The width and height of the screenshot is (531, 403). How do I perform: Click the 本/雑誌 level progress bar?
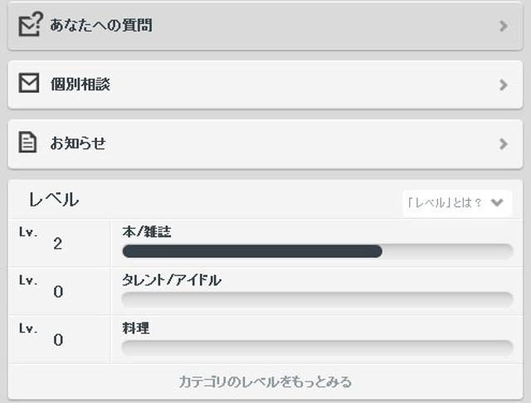(317, 251)
